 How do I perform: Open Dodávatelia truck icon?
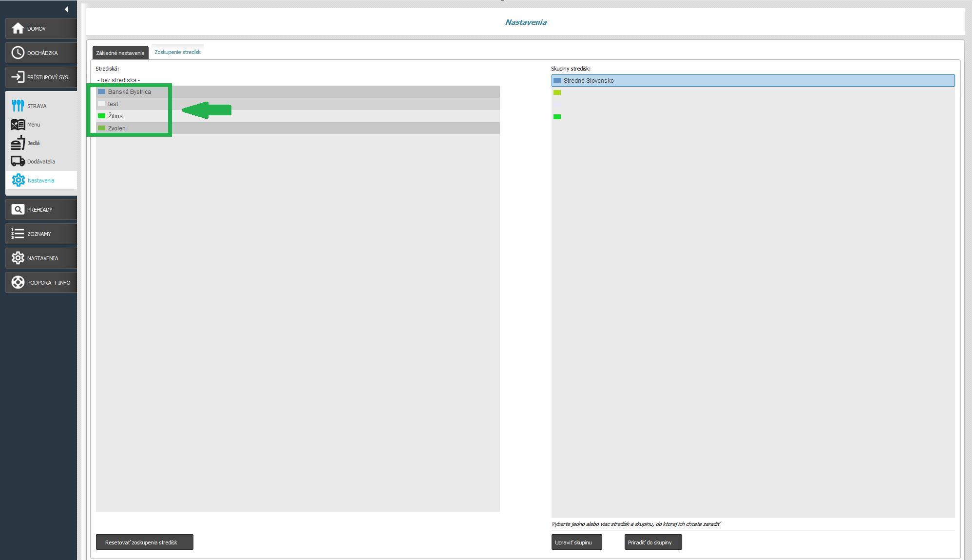click(18, 161)
